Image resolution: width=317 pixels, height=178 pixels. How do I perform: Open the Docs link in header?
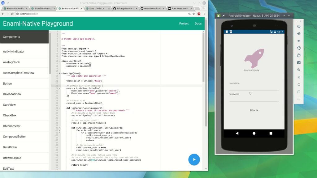198,23
